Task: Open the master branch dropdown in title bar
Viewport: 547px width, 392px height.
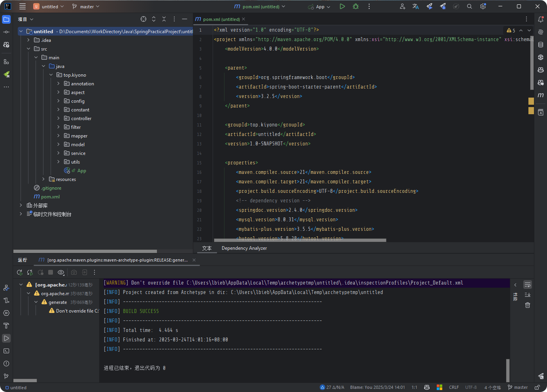Action: coord(86,6)
